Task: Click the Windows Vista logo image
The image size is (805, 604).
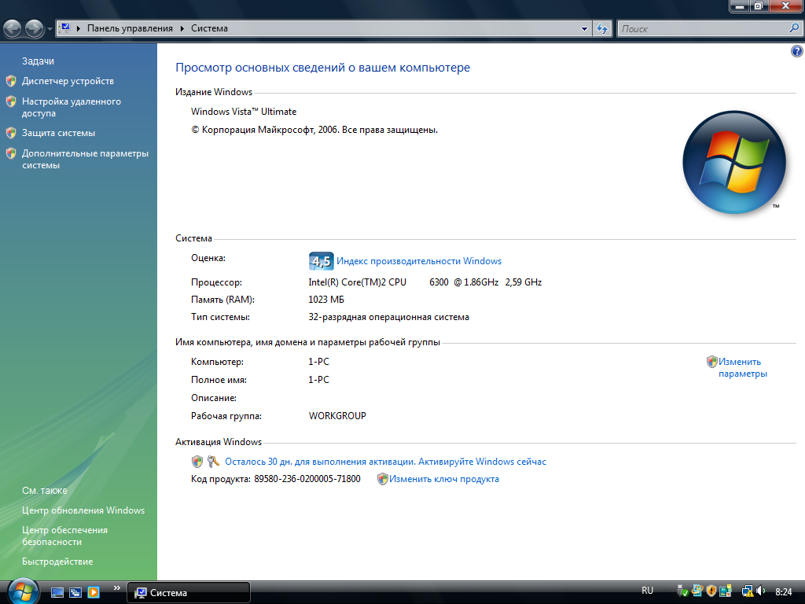Action: (x=734, y=162)
